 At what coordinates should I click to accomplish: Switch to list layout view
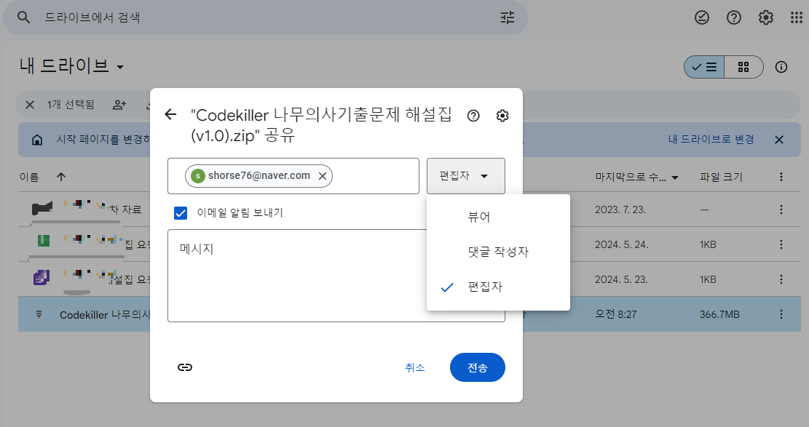704,67
